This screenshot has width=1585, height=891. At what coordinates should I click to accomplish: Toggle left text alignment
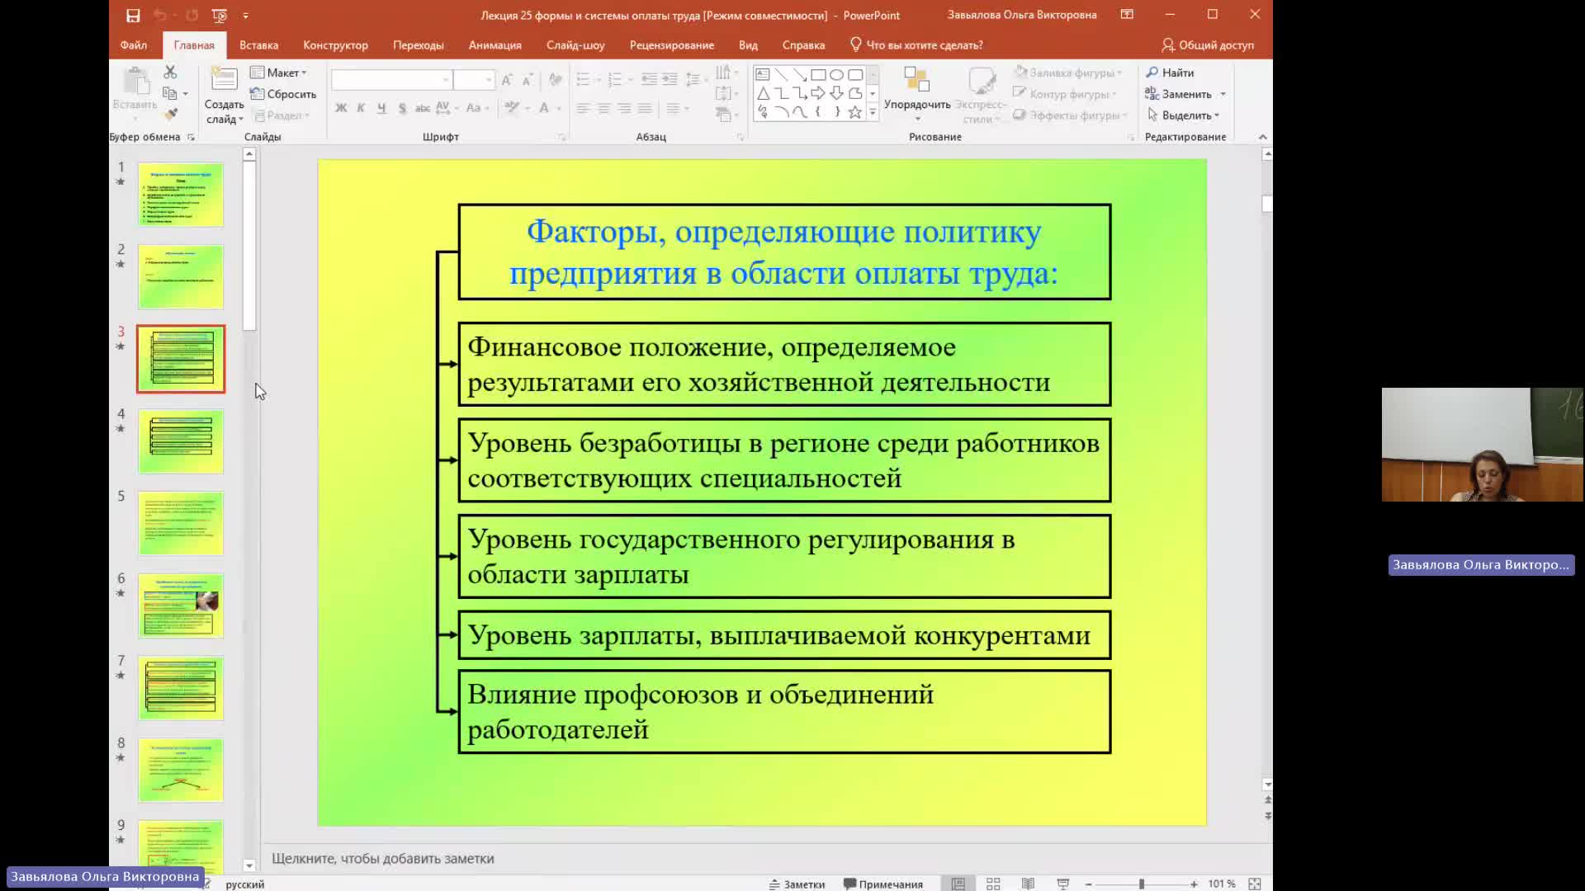click(583, 108)
